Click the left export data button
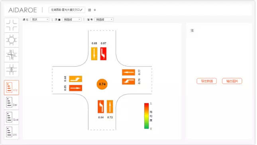 207,81
